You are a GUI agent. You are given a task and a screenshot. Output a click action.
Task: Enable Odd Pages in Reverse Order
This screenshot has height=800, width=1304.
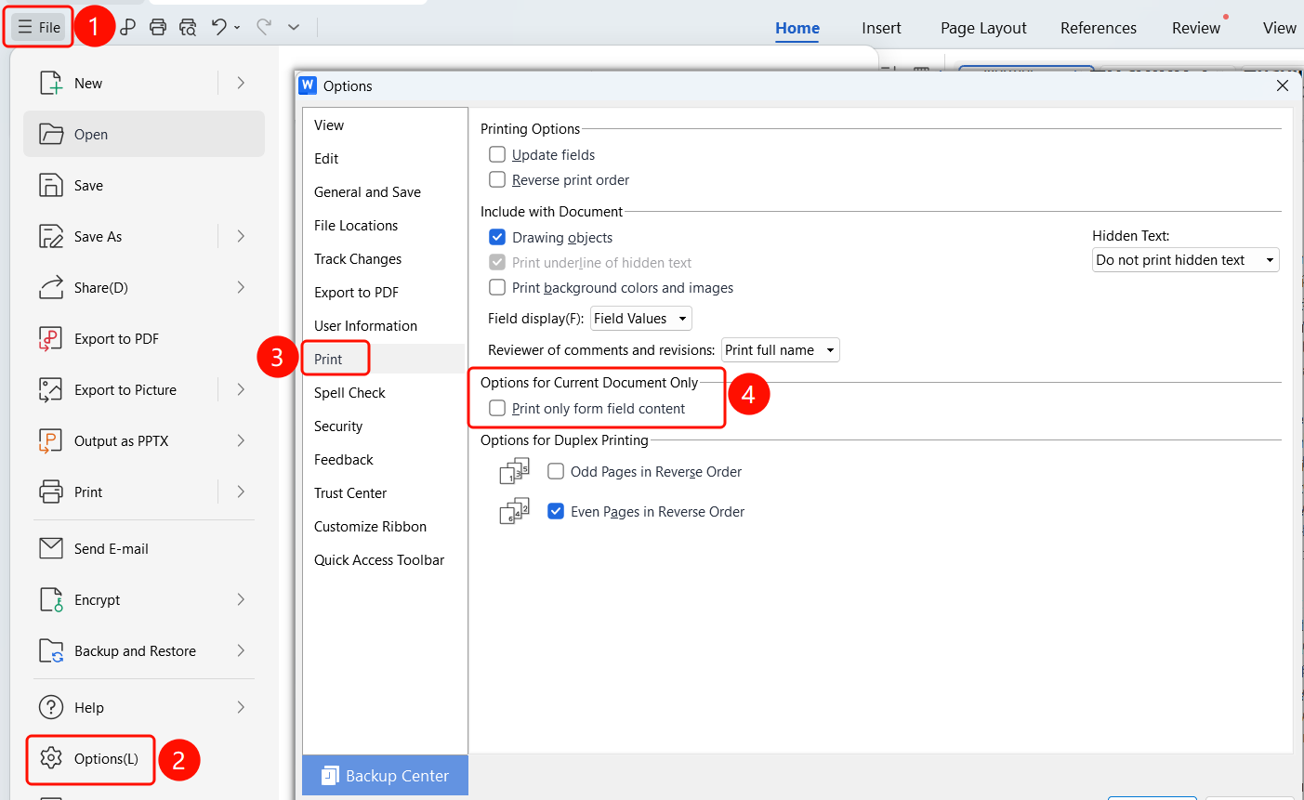(x=556, y=471)
